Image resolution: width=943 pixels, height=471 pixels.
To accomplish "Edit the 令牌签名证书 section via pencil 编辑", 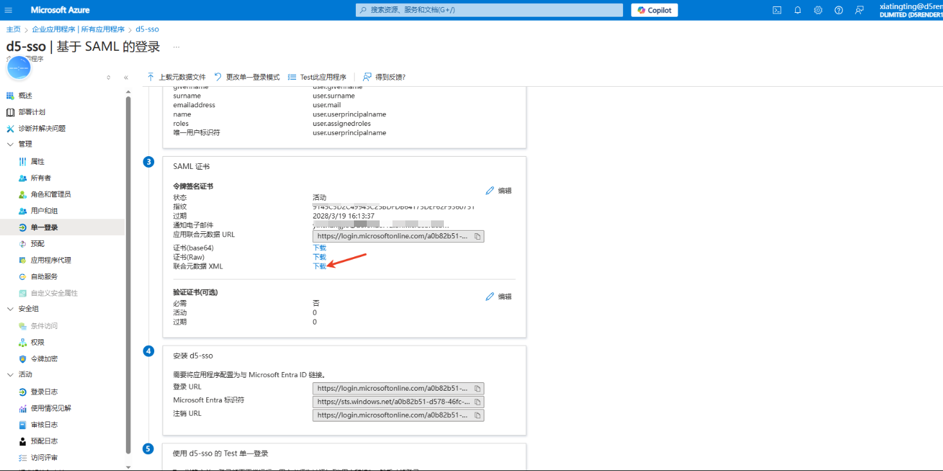I will (499, 191).
